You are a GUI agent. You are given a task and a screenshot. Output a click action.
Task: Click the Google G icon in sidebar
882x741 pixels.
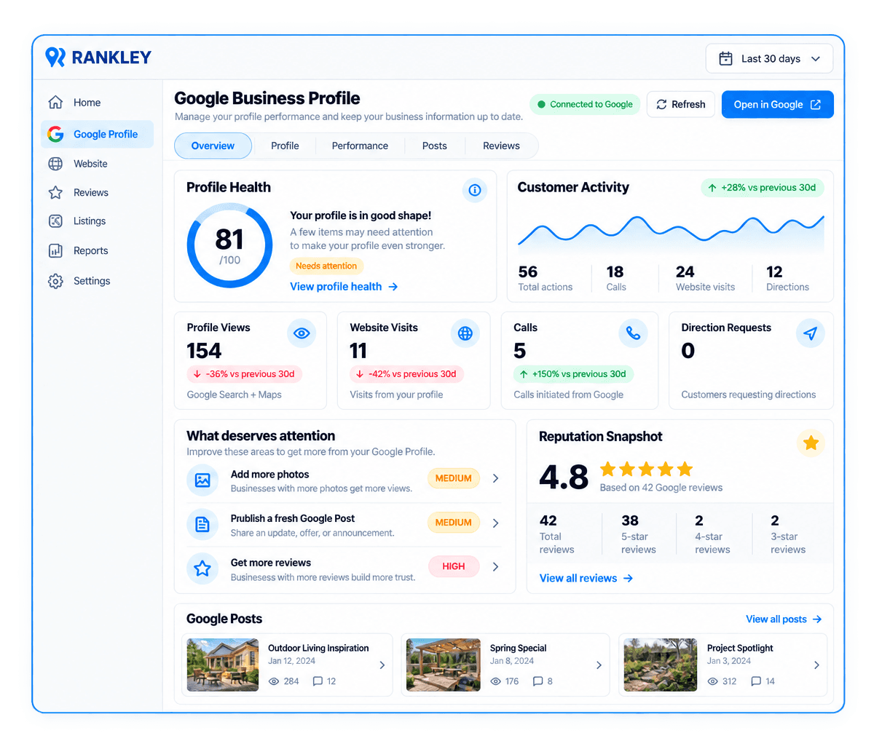(55, 134)
